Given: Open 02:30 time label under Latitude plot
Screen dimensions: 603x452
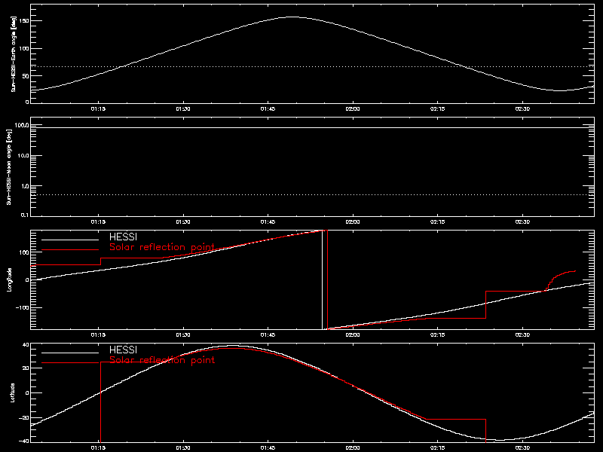Looking at the screenshot, I should pyautogui.click(x=522, y=448).
